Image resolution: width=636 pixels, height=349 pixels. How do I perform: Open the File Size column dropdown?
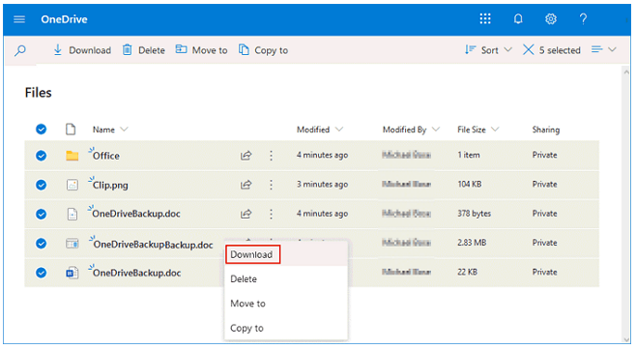pos(495,130)
